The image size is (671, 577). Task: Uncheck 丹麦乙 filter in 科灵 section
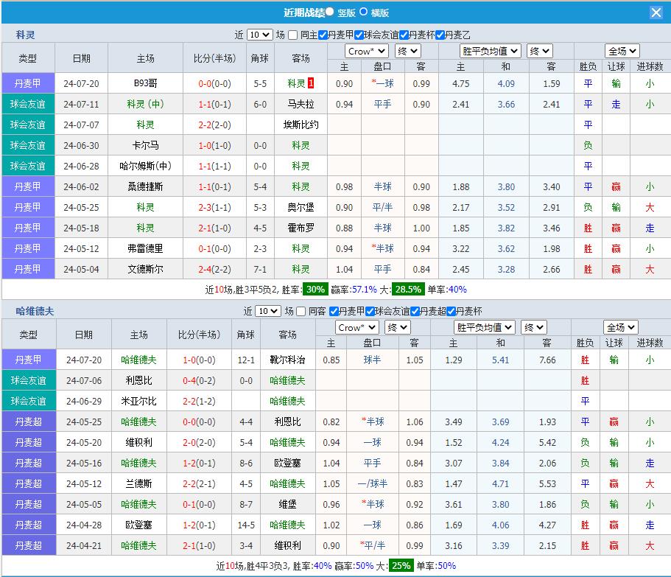pyautogui.click(x=440, y=35)
